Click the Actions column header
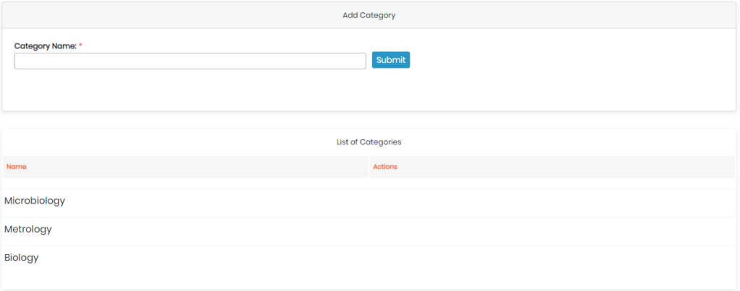The height and width of the screenshot is (291, 740). (x=385, y=167)
